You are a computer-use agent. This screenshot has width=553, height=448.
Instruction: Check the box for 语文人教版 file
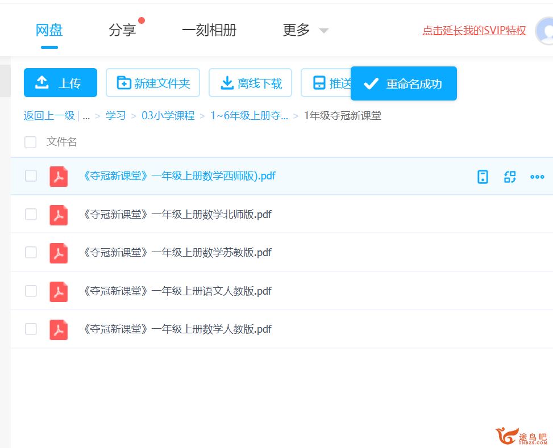[31, 291]
